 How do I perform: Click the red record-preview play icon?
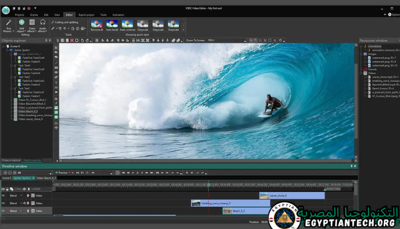point(73,173)
